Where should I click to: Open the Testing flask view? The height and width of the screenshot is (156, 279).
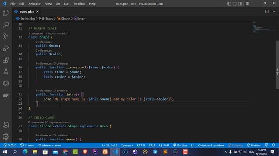point(6,71)
